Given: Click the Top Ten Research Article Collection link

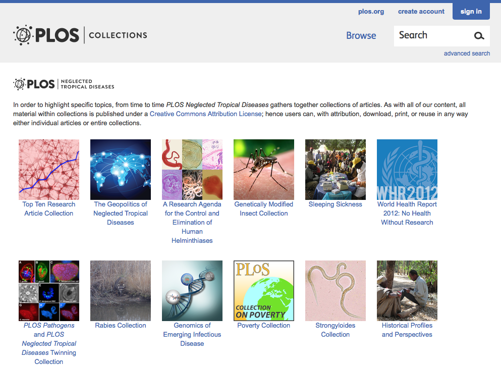Looking at the screenshot, I should [x=49, y=208].
